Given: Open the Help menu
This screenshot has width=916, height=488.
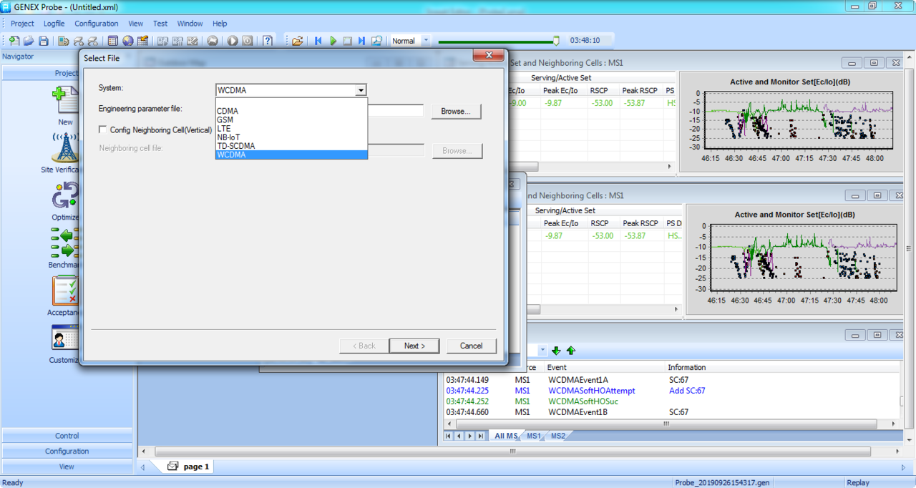Looking at the screenshot, I should click(x=220, y=24).
